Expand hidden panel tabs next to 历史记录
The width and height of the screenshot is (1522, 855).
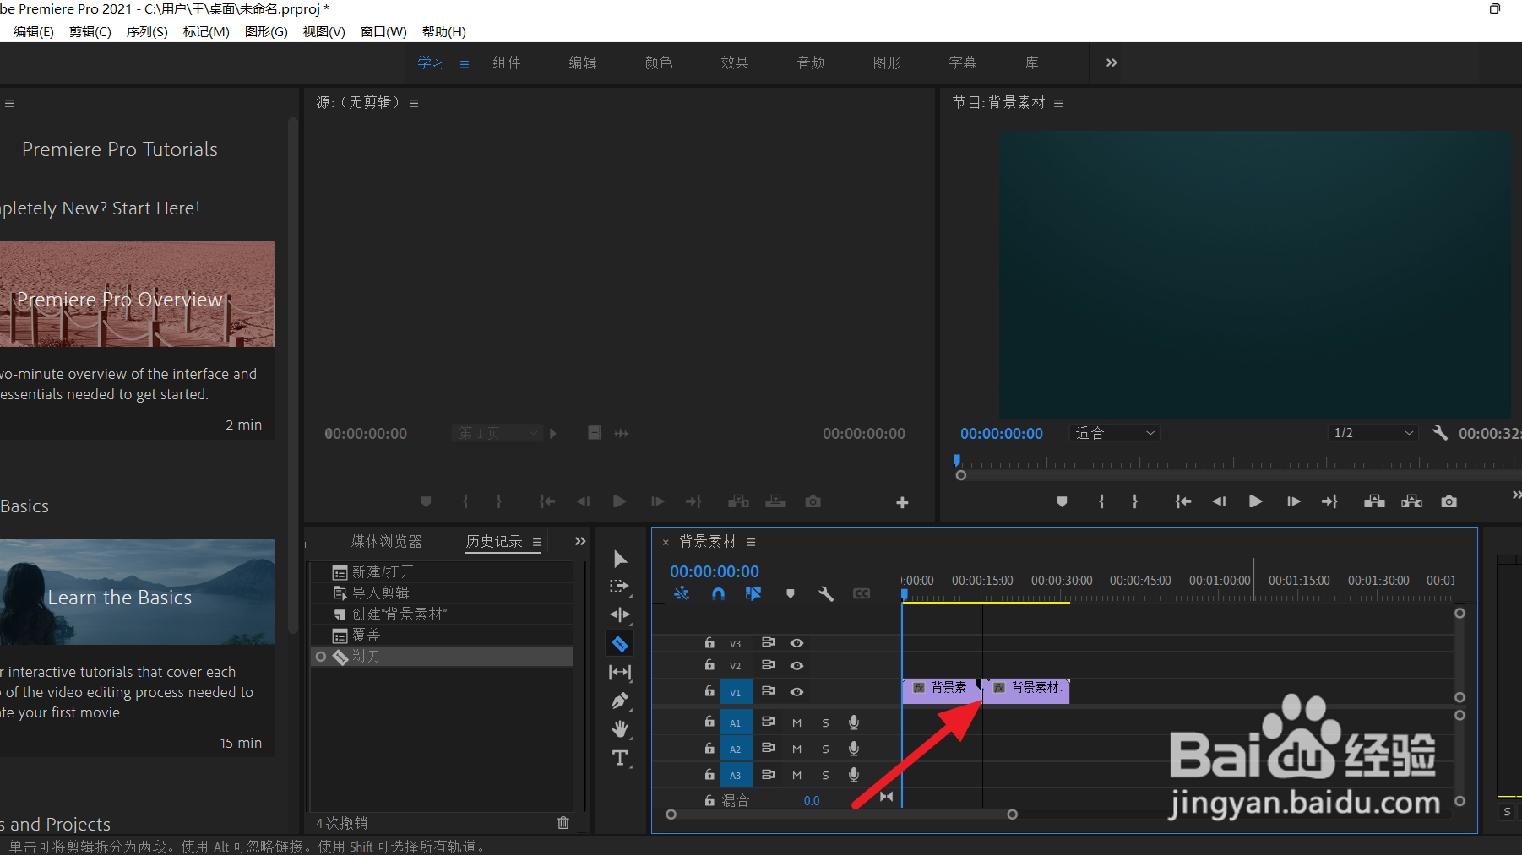(x=580, y=542)
